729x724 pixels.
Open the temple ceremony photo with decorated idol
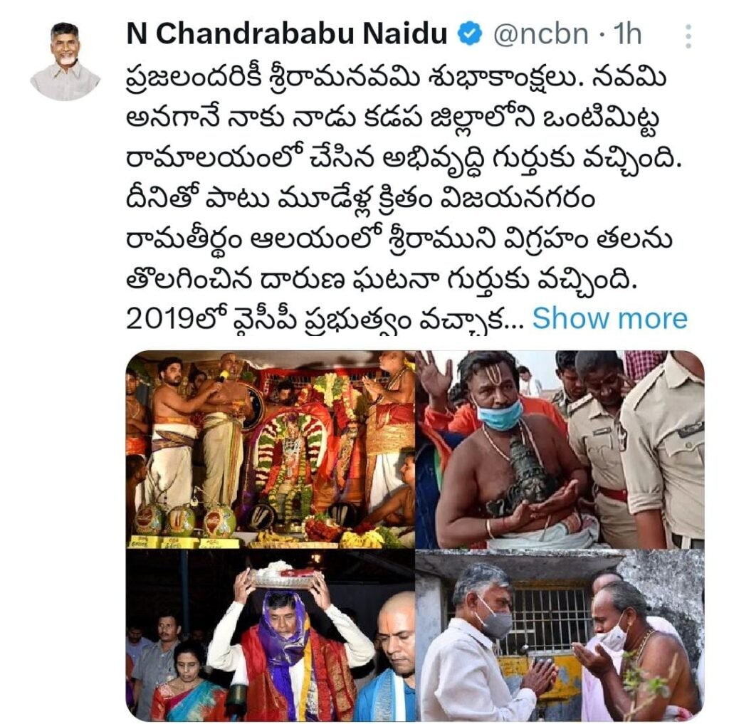270,449
